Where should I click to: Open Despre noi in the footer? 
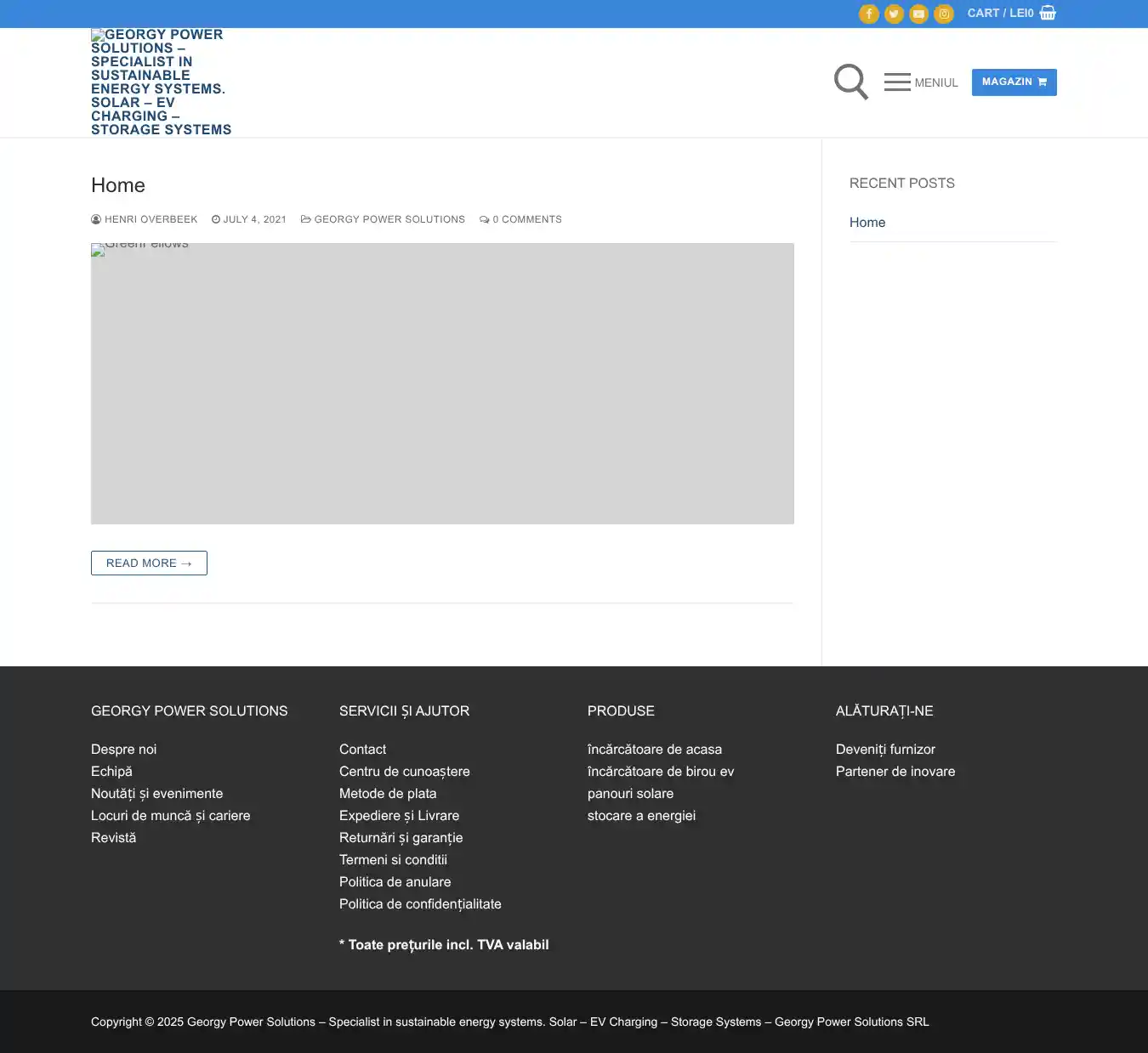click(x=124, y=749)
